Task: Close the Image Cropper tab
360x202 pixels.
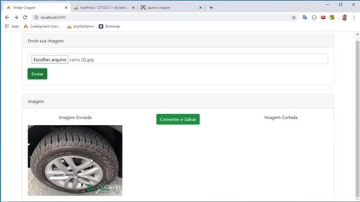Action: pos(66,7)
